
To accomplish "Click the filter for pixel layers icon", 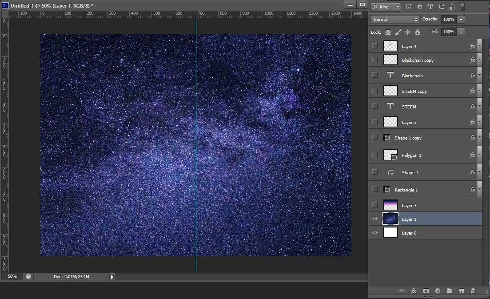I will [409, 7].
